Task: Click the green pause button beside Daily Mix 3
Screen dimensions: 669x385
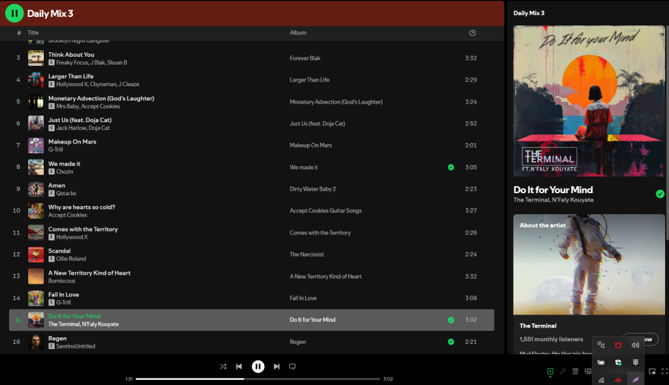Action: pos(14,13)
